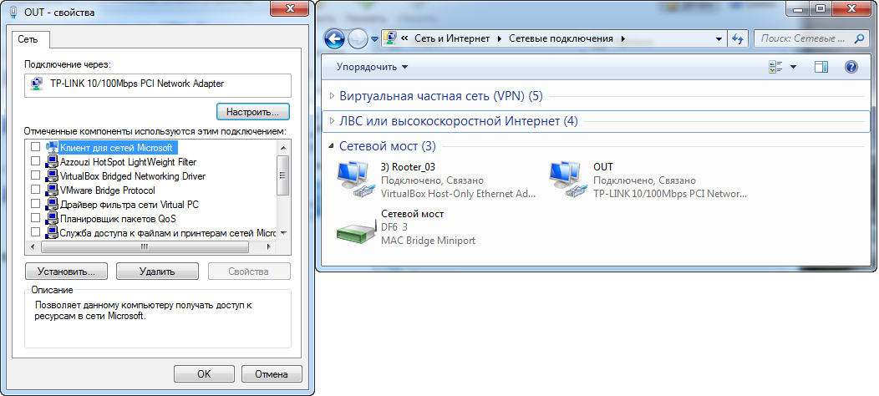
Task: Click the refresh arrows beside address bar
Action: pos(738,38)
